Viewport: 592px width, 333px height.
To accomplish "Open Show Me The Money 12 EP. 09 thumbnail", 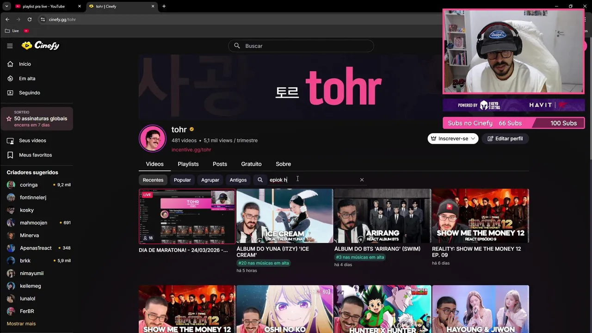I will click(x=480, y=216).
